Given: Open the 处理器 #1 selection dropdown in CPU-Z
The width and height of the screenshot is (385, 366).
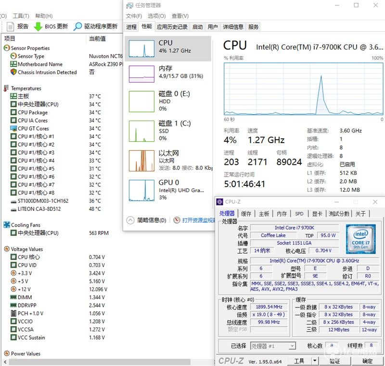Looking at the screenshot, I should pyautogui.click(x=273, y=346).
